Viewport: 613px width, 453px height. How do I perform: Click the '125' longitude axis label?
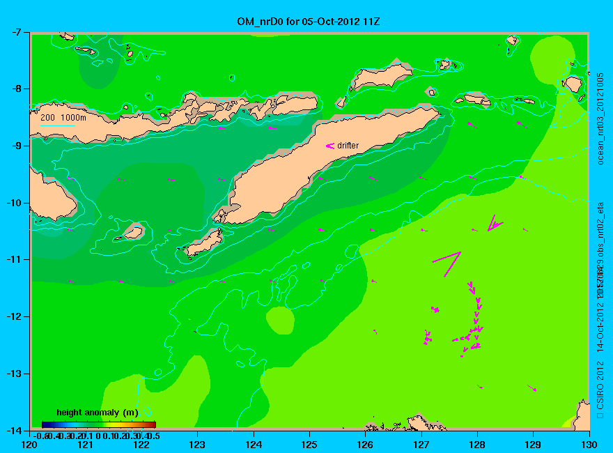pos(309,445)
